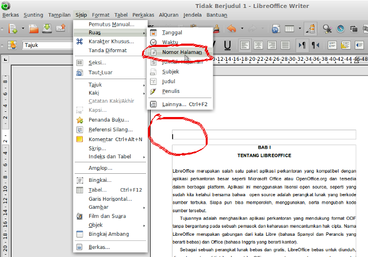
Task: Choose Amplop... menu item
Action: (x=110, y=168)
